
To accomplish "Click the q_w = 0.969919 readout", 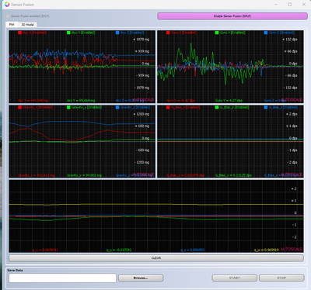I will point(266,250).
